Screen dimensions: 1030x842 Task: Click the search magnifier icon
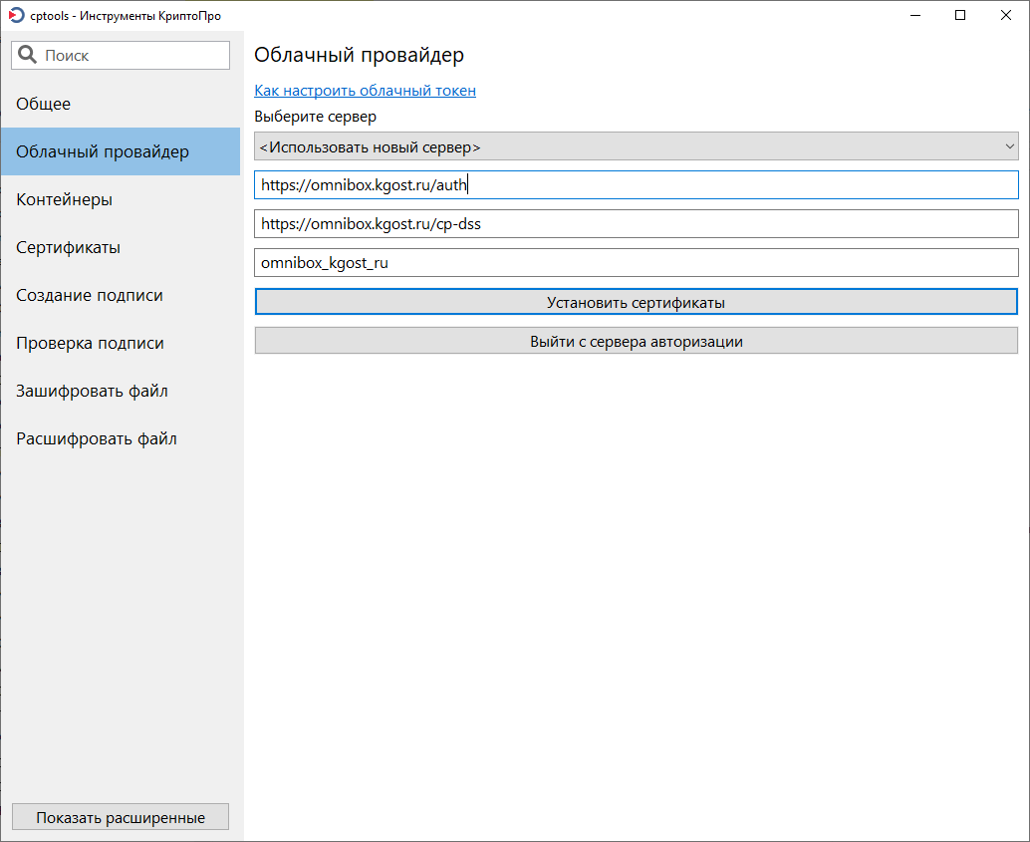click(x=28, y=56)
